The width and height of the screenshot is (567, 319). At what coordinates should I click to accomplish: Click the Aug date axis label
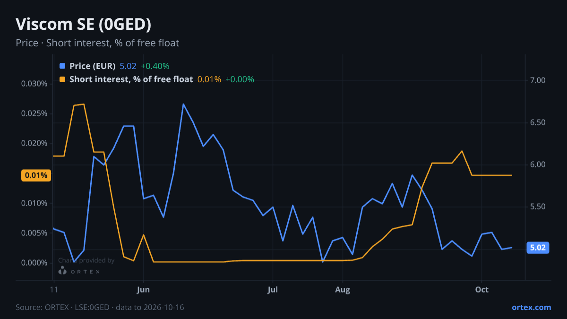343,290
